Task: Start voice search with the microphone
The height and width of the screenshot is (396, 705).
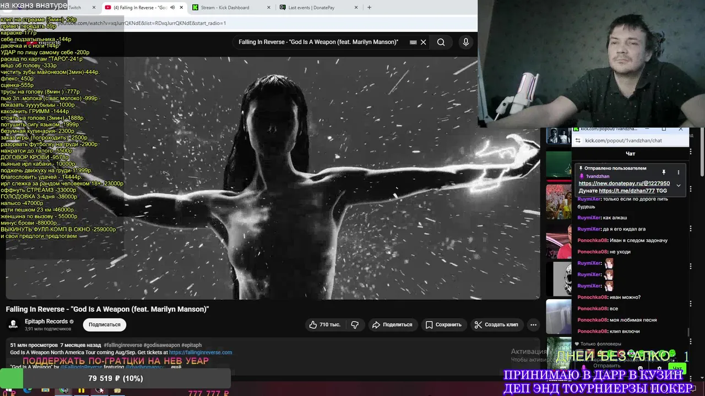Action: point(466,42)
